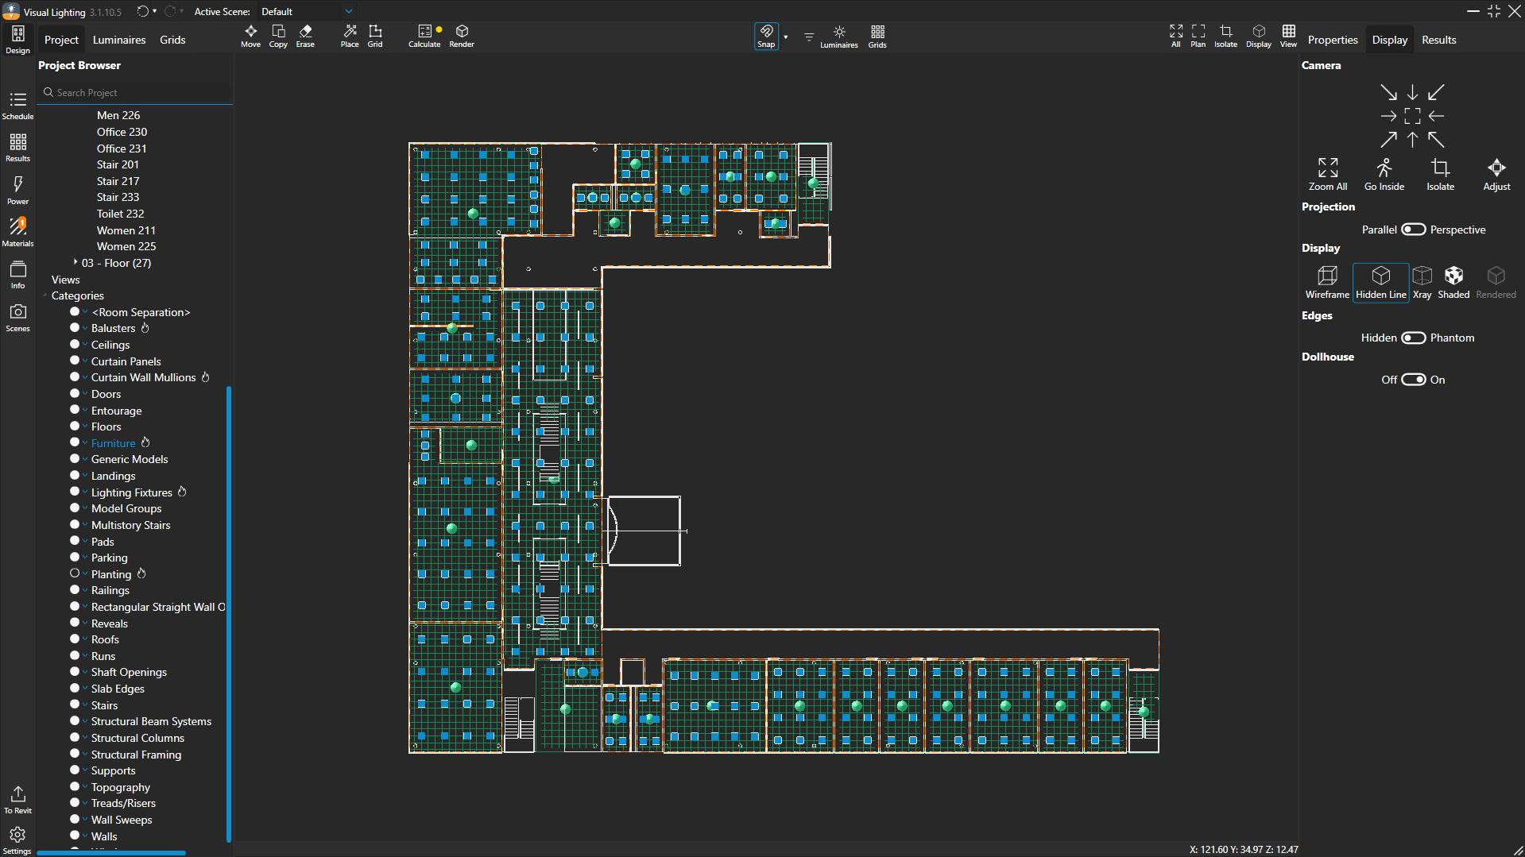Open the Power sidebar panel
The height and width of the screenshot is (857, 1525).
[x=17, y=189]
